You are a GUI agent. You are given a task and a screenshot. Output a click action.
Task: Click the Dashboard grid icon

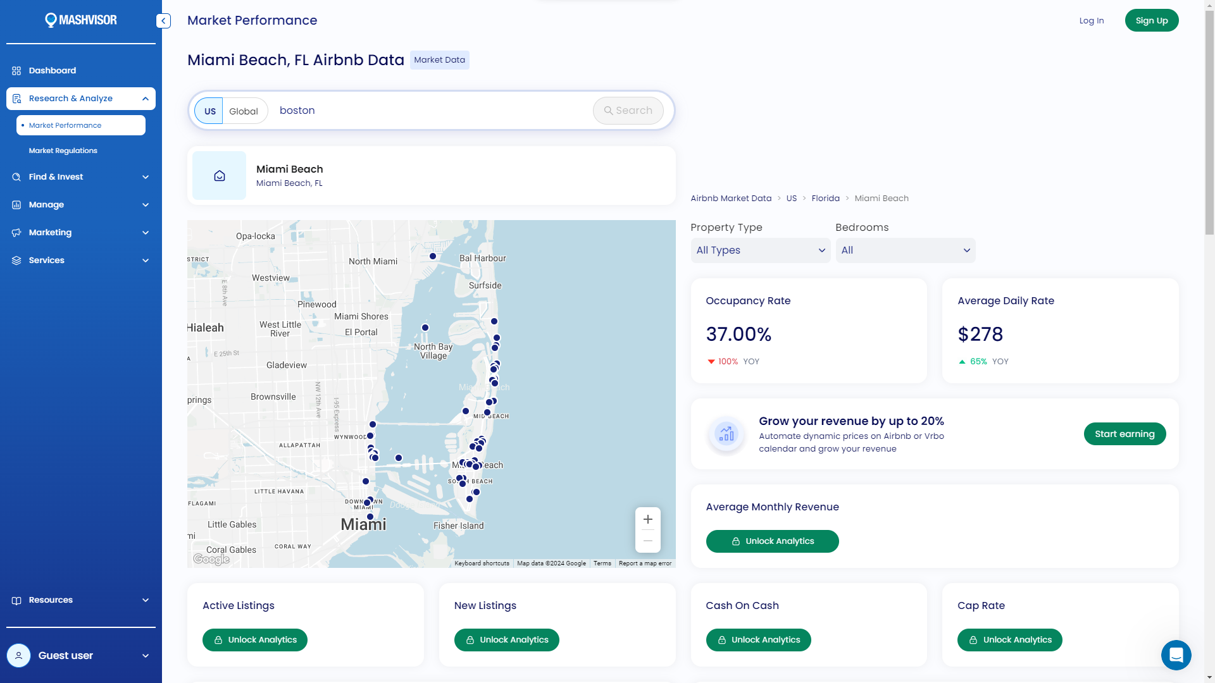pos(16,71)
